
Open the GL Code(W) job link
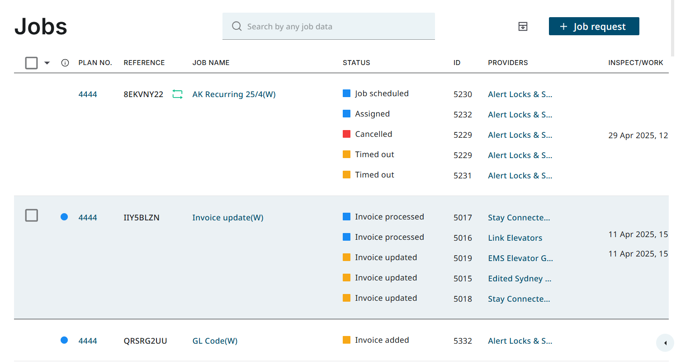click(x=215, y=341)
